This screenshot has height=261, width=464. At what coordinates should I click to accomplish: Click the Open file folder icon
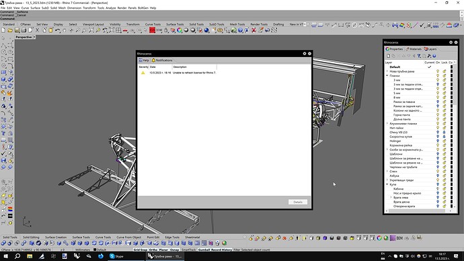[x=10, y=30]
